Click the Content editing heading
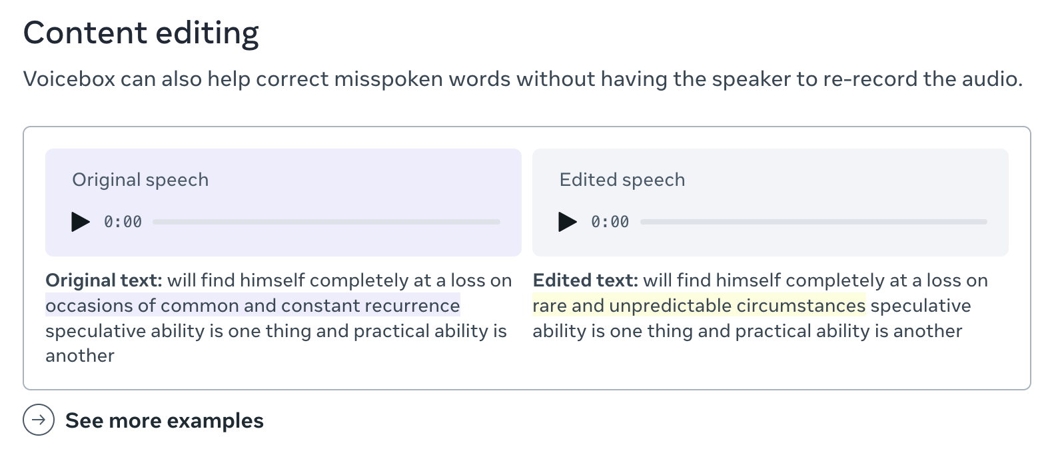 (x=141, y=31)
